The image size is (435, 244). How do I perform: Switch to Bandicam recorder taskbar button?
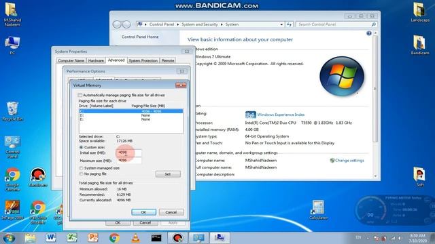pyautogui.click(x=177, y=238)
